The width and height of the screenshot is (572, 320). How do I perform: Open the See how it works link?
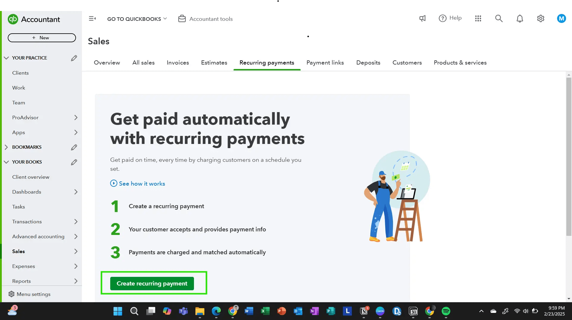click(142, 183)
